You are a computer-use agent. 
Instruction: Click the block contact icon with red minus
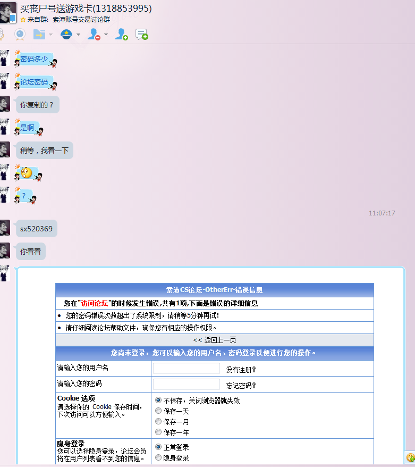point(94,35)
